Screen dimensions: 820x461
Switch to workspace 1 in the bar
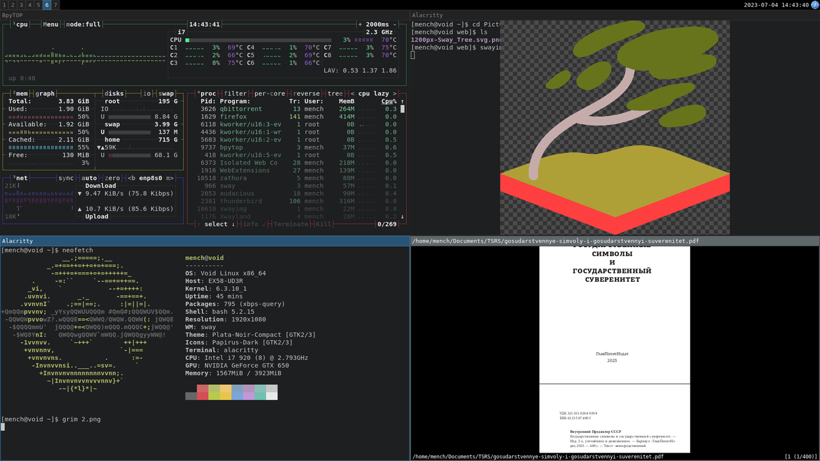click(4, 4)
